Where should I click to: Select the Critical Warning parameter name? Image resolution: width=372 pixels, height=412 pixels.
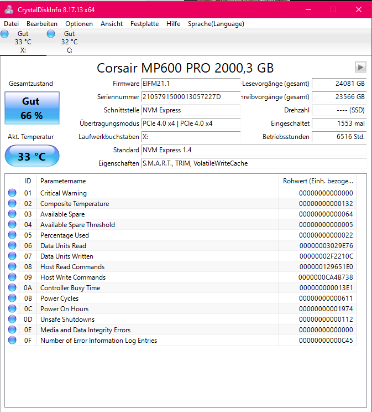(x=64, y=193)
